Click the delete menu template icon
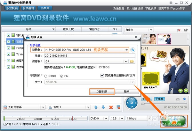This screenshot has height=131, width=192. click(x=179, y=30)
